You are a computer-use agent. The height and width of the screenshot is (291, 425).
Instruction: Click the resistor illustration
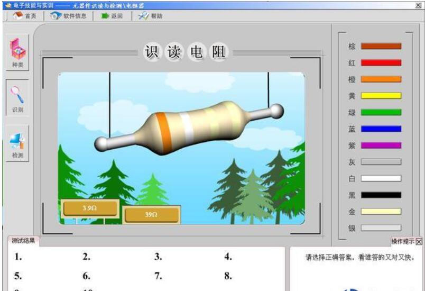click(x=189, y=128)
